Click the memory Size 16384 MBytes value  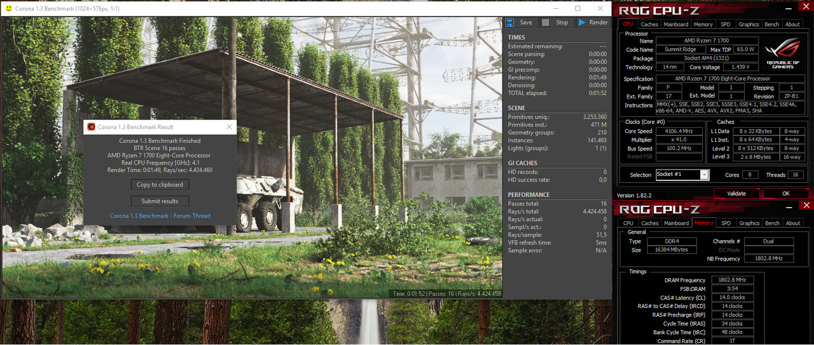coord(672,250)
